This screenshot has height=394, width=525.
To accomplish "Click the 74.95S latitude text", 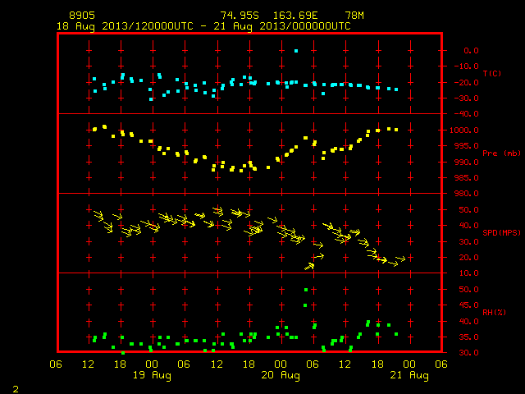I will pos(240,16).
